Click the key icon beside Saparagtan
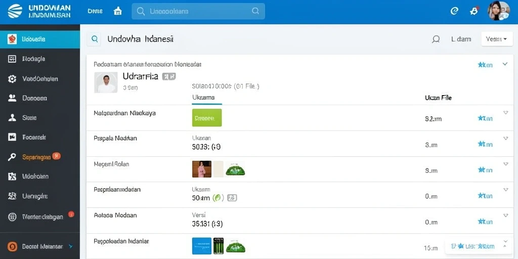Screen dimensions: 518x259 click(12, 157)
